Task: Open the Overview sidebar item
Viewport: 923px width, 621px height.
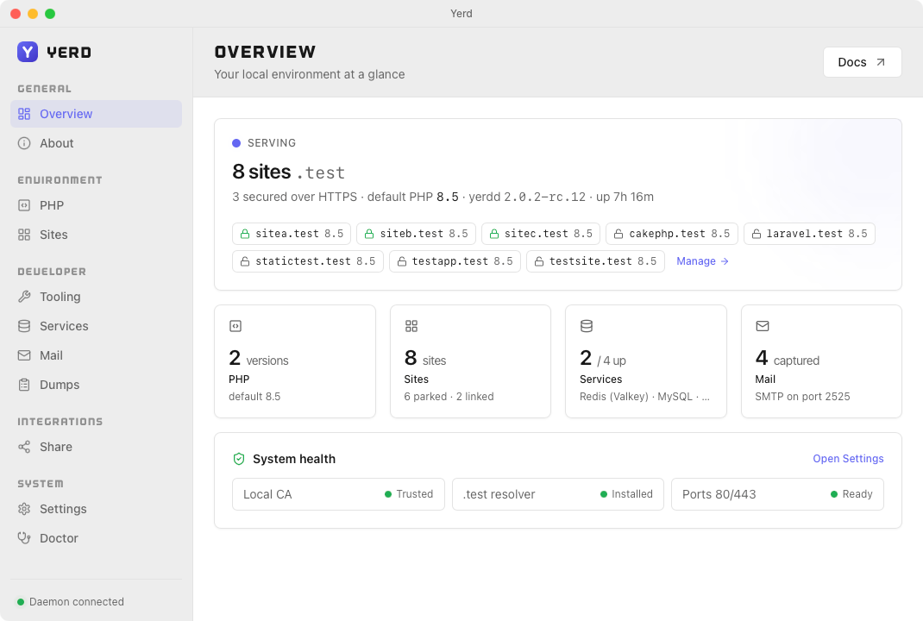Action: point(96,114)
